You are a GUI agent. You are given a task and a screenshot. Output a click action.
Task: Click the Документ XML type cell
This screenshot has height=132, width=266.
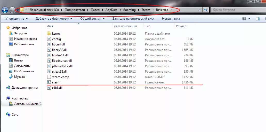click(x=155, y=39)
